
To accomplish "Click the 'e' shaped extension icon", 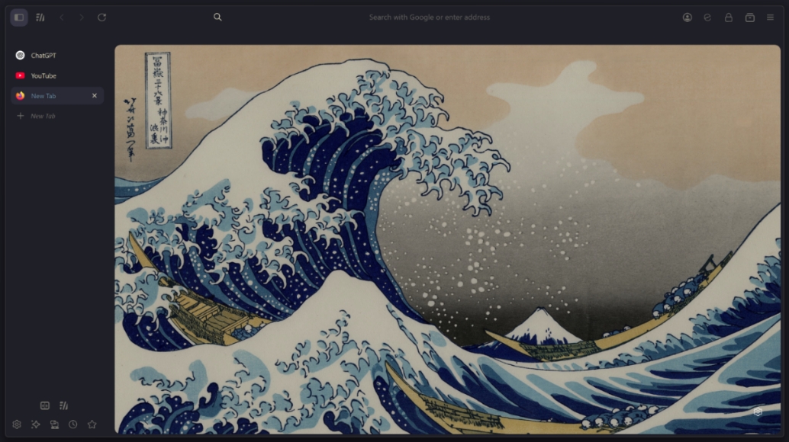I will (707, 17).
